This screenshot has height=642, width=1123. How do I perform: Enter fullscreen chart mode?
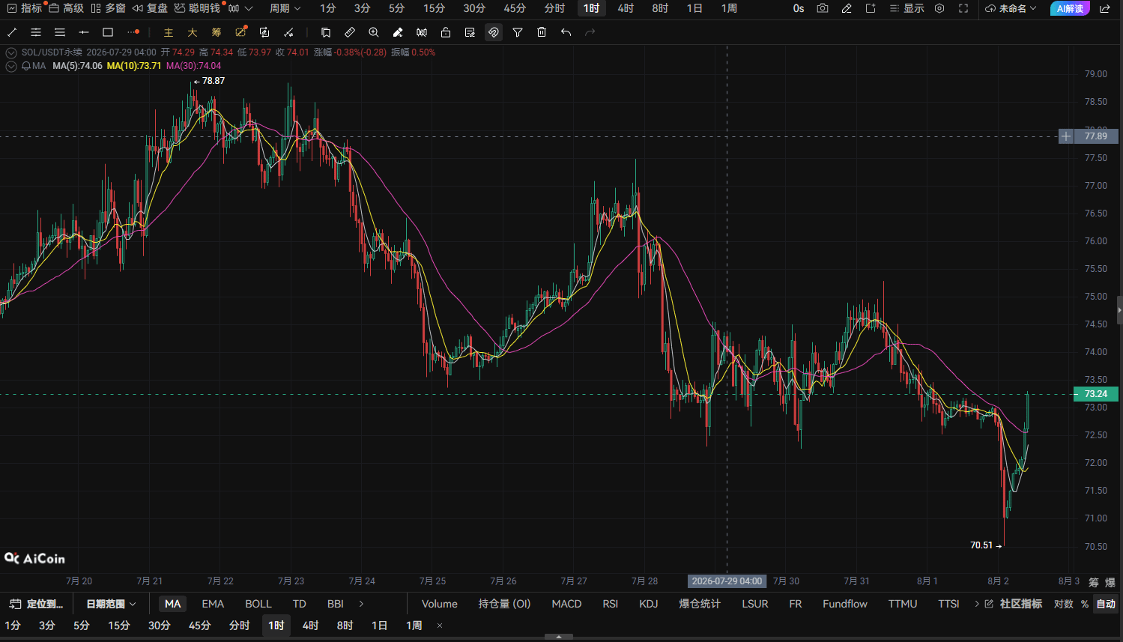click(x=963, y=8)
